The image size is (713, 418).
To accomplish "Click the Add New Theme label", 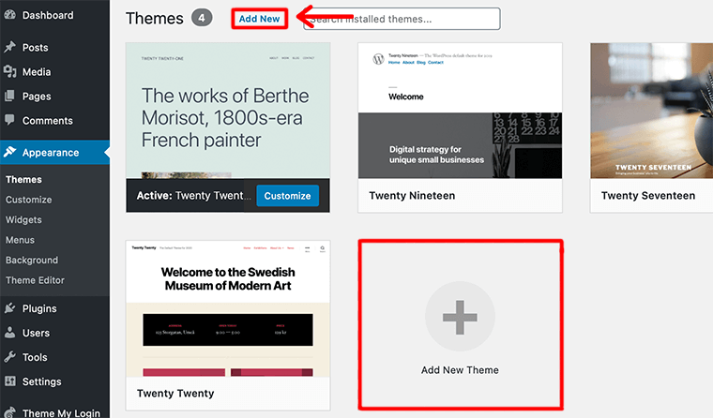I will point(460,370).
